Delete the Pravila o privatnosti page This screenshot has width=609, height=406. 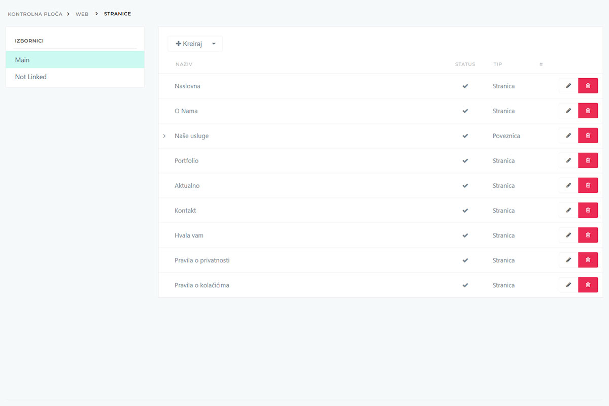588,260
